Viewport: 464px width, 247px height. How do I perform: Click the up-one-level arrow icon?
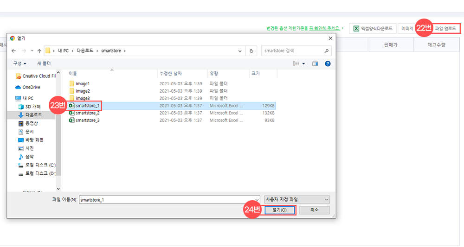click(39, 51)
